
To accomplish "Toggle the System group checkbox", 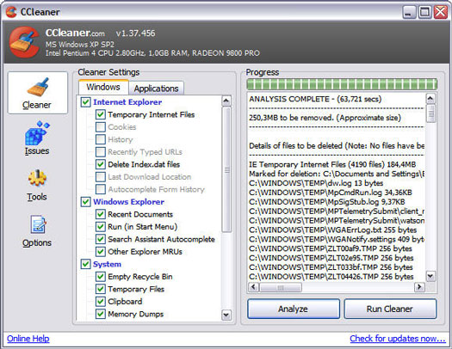I will point(85,264).
